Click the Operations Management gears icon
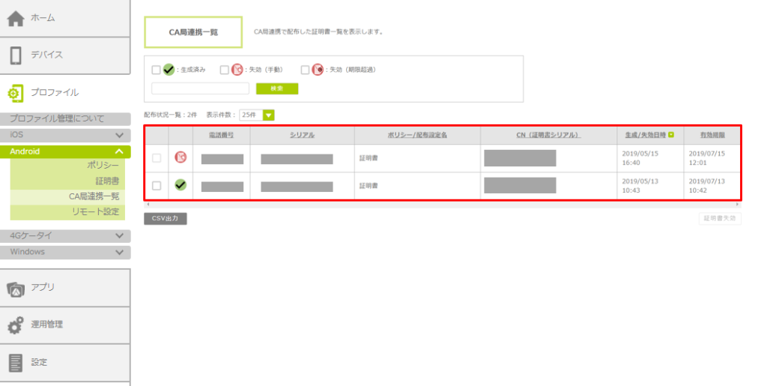The height and width of the screenshot is (386, 767). [16, 325]
